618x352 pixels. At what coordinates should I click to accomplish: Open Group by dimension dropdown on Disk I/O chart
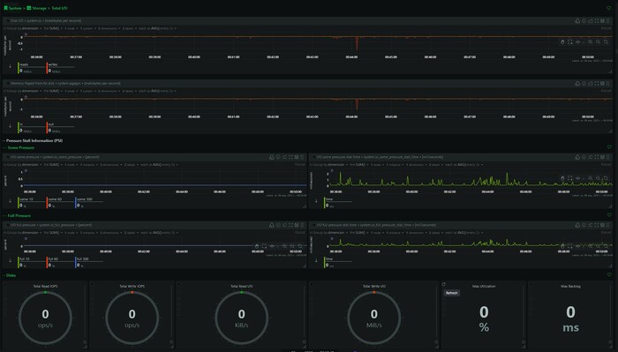[x=24, y=28]
